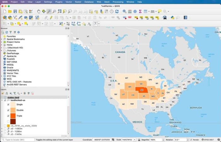Select the Pan Map hand tool
This screenshot has height=142, width=221.
point(39,11)
